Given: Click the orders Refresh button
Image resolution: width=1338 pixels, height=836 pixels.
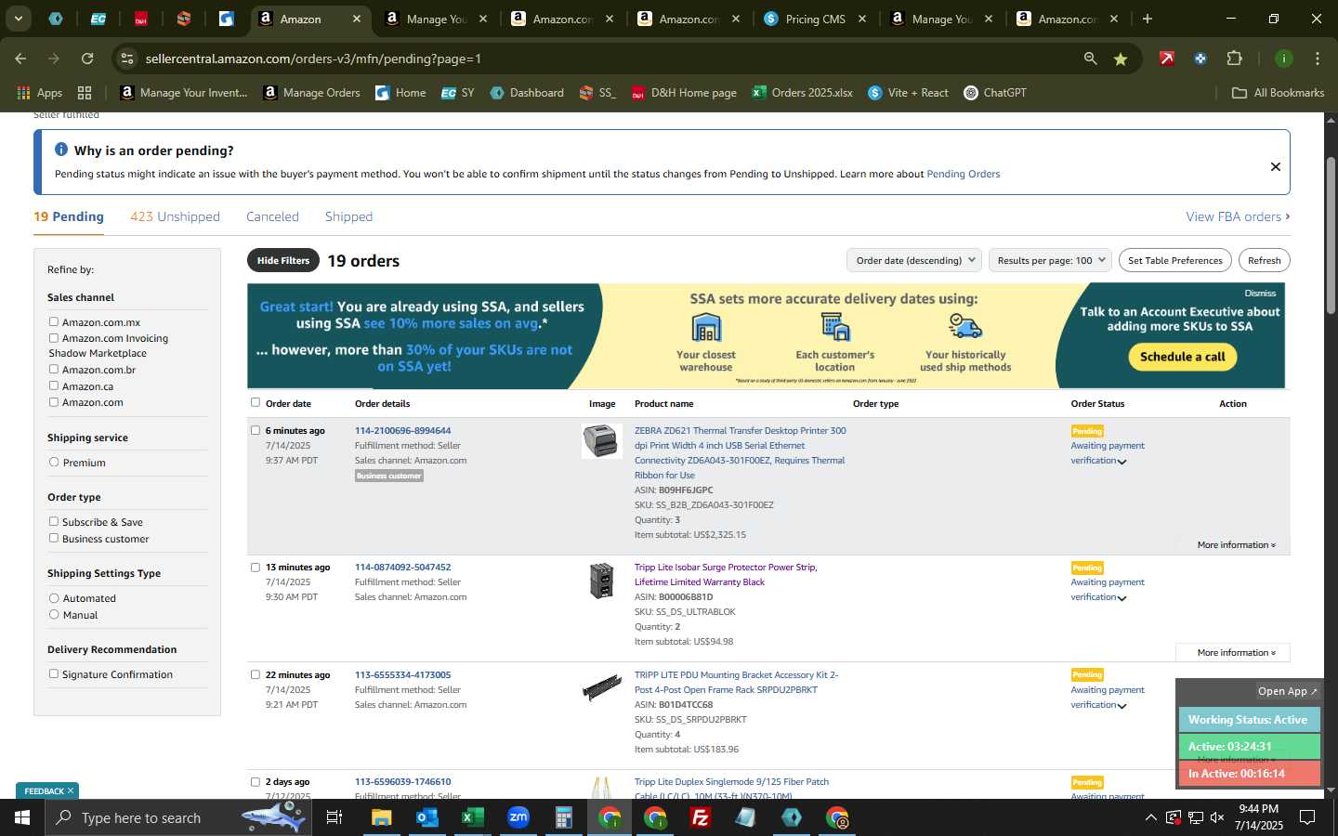Looking at the screenshot, I should coord(1265,260).
